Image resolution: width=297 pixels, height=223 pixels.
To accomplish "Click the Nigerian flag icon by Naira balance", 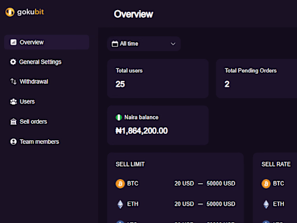I will 119,117.
